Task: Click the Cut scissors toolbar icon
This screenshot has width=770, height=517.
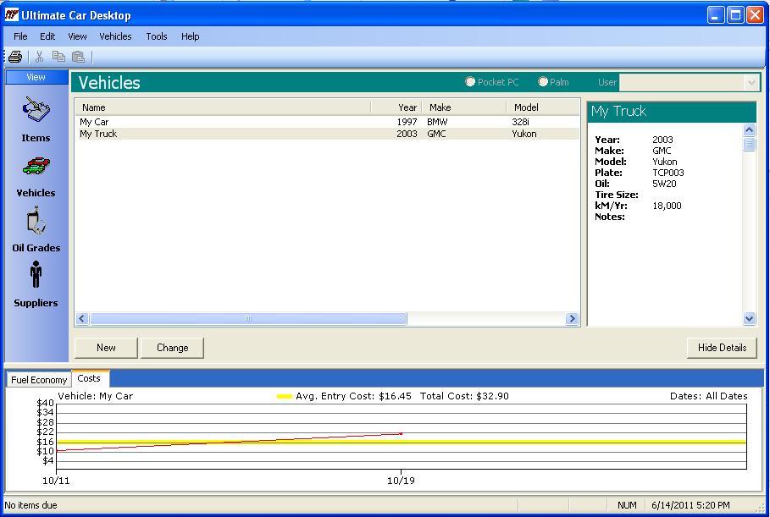Action: coord(39,57)
